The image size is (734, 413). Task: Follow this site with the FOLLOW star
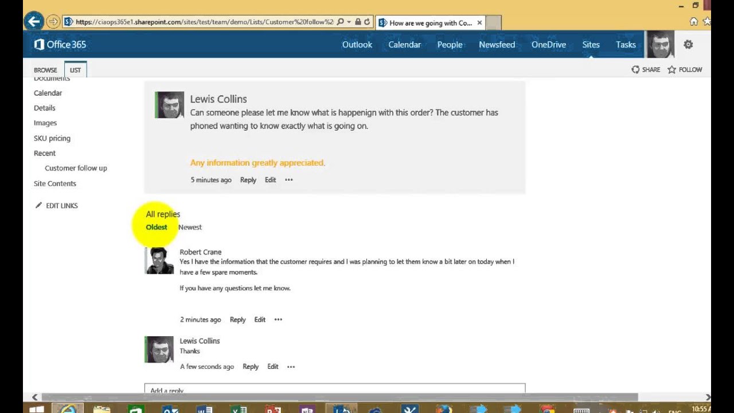coord(685,69)
